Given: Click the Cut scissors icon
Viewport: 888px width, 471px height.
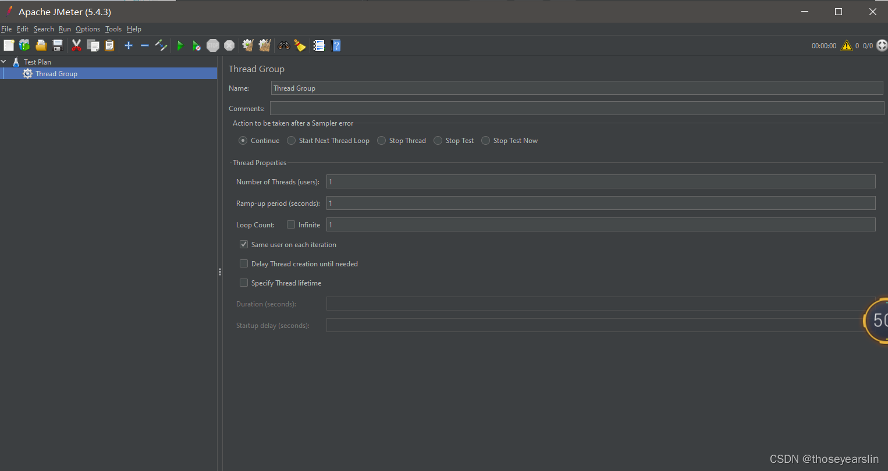Looking at the screenshot, I should click(76, 45).
